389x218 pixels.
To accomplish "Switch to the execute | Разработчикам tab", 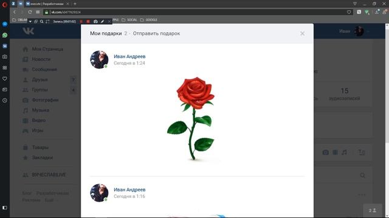I will tap(47, 4).
